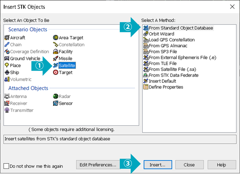Viewport: 240px width, 174px height.
Task: Select the Aircraft object icon
Action: click(7, 38)
